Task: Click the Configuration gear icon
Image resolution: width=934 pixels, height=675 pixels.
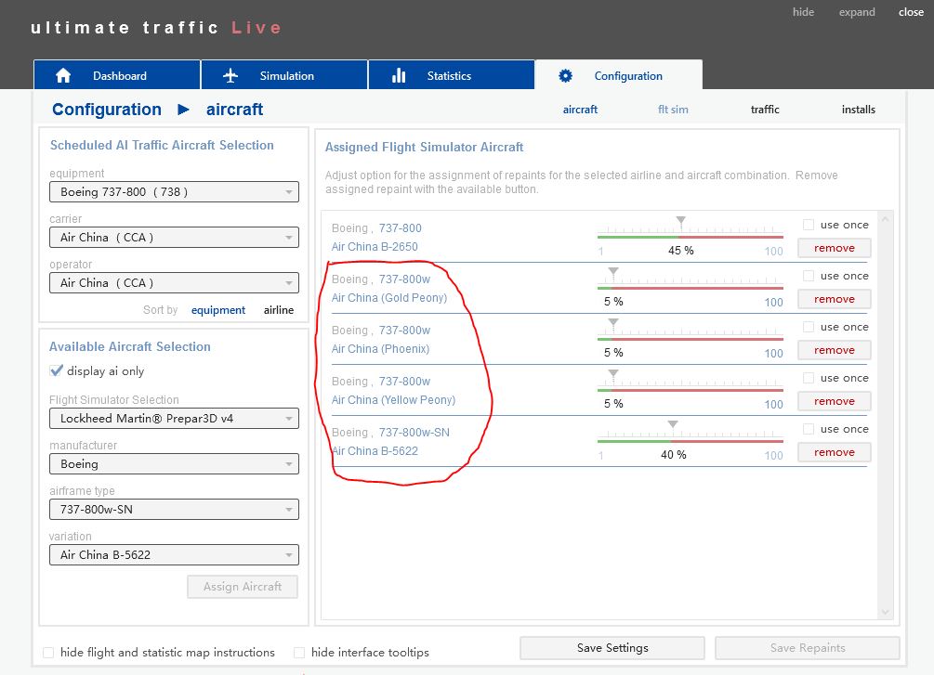Action: [x=565, y=75]
